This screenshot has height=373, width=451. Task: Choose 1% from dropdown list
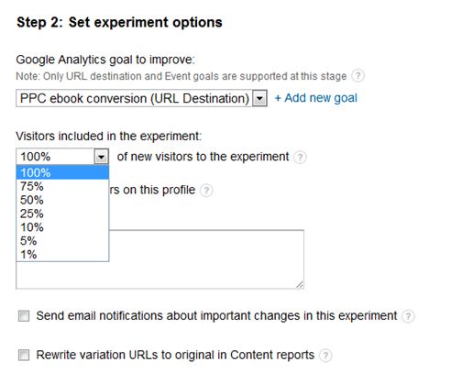tap(62, 255)
